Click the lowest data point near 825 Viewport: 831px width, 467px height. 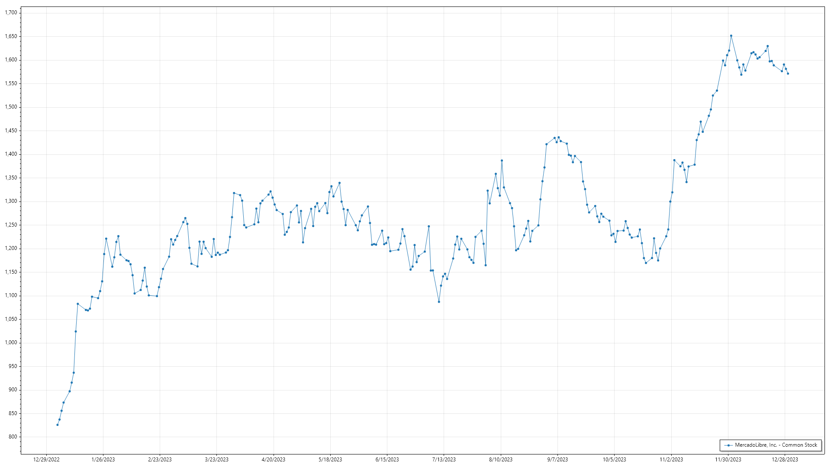(x=57, y=425)
